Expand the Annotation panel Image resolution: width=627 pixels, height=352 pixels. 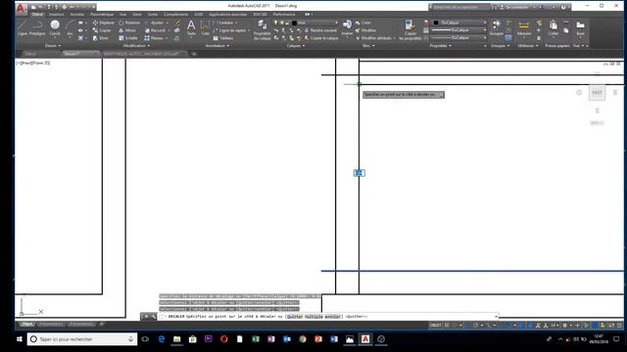(217, 46)
